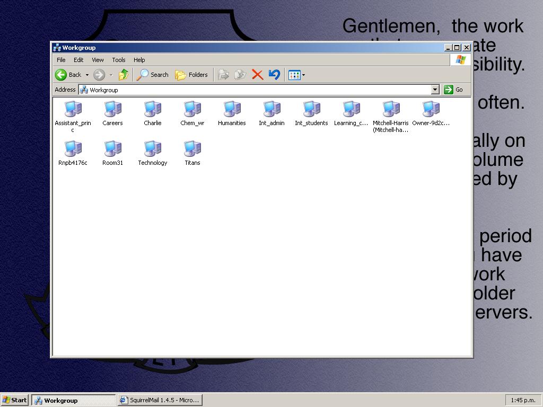Click the blue Undo arrow icon

(274, 75)
